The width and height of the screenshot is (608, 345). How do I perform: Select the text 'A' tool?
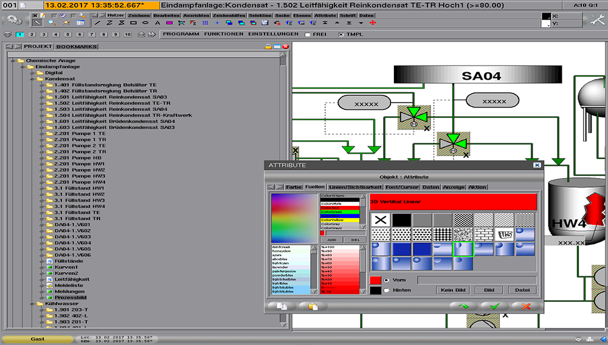tap(157, 23)
